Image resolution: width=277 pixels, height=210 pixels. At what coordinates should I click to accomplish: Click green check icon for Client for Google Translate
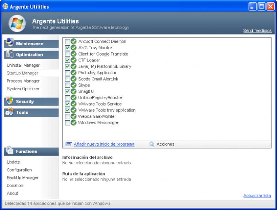(74, 54)
